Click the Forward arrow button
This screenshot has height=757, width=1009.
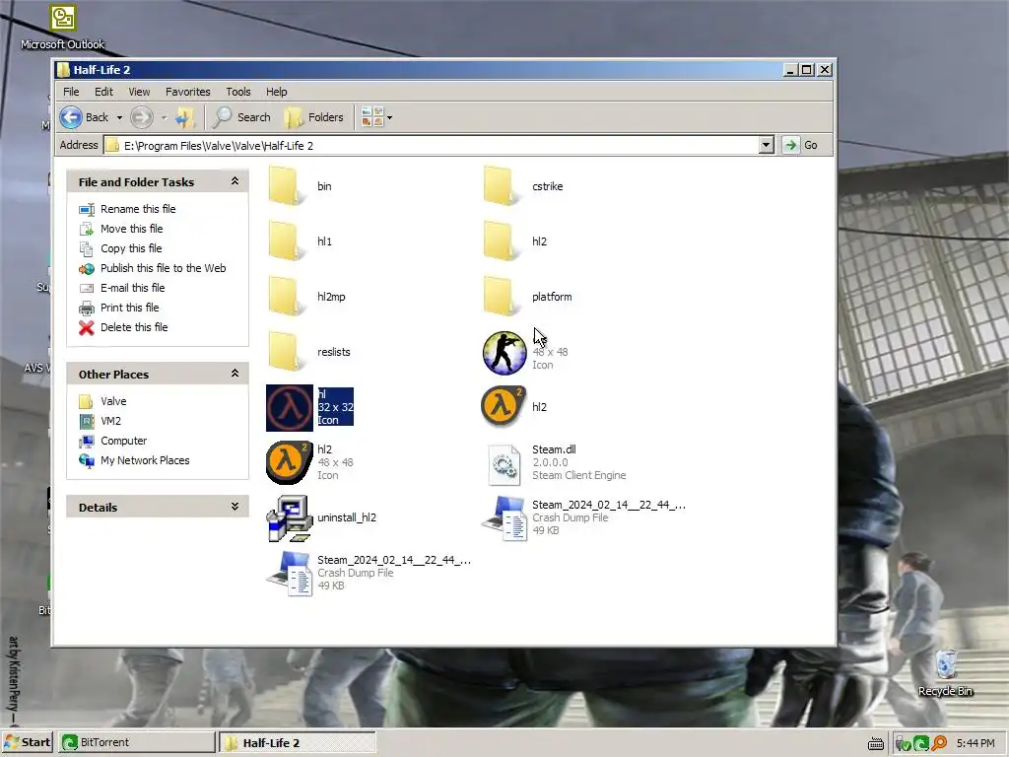coord(142,117)
